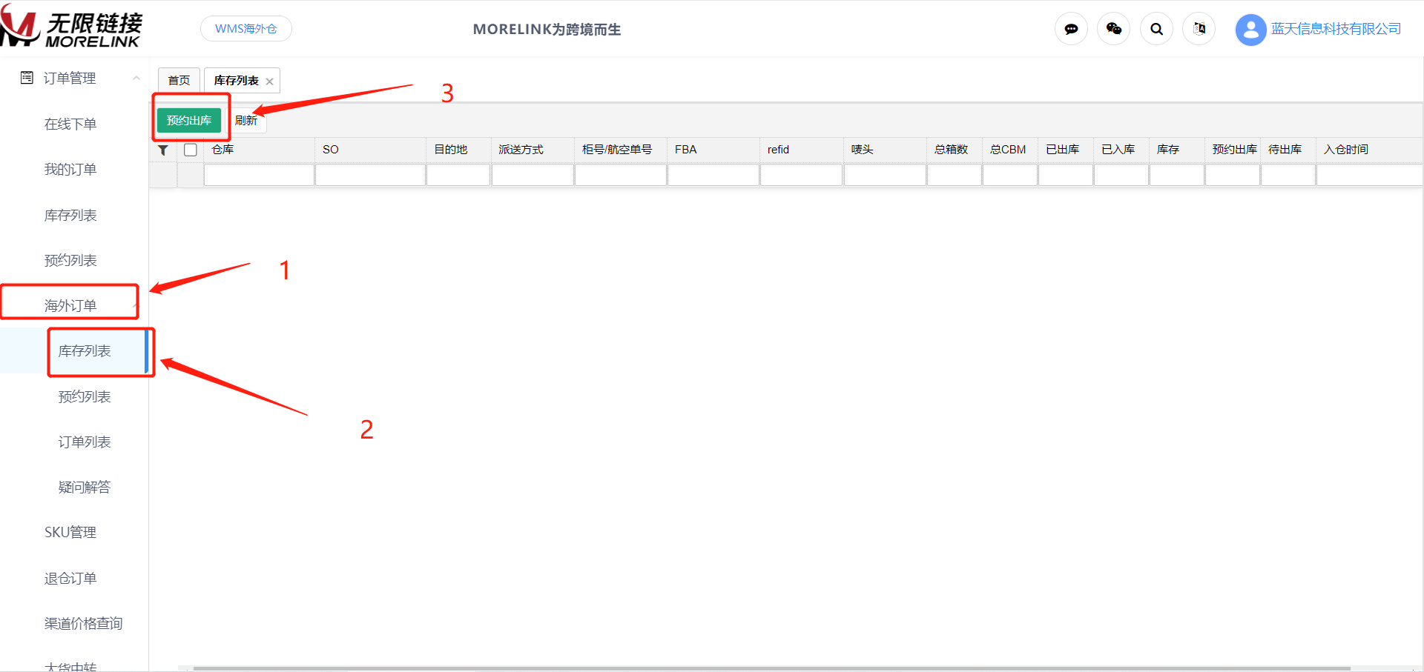
Task: Open 库存列表 under 订单管理
Action: coord(70,215)
